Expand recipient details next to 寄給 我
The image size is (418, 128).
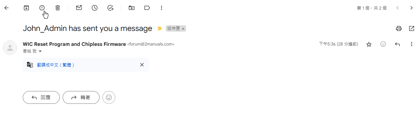[x=40, y=51]
